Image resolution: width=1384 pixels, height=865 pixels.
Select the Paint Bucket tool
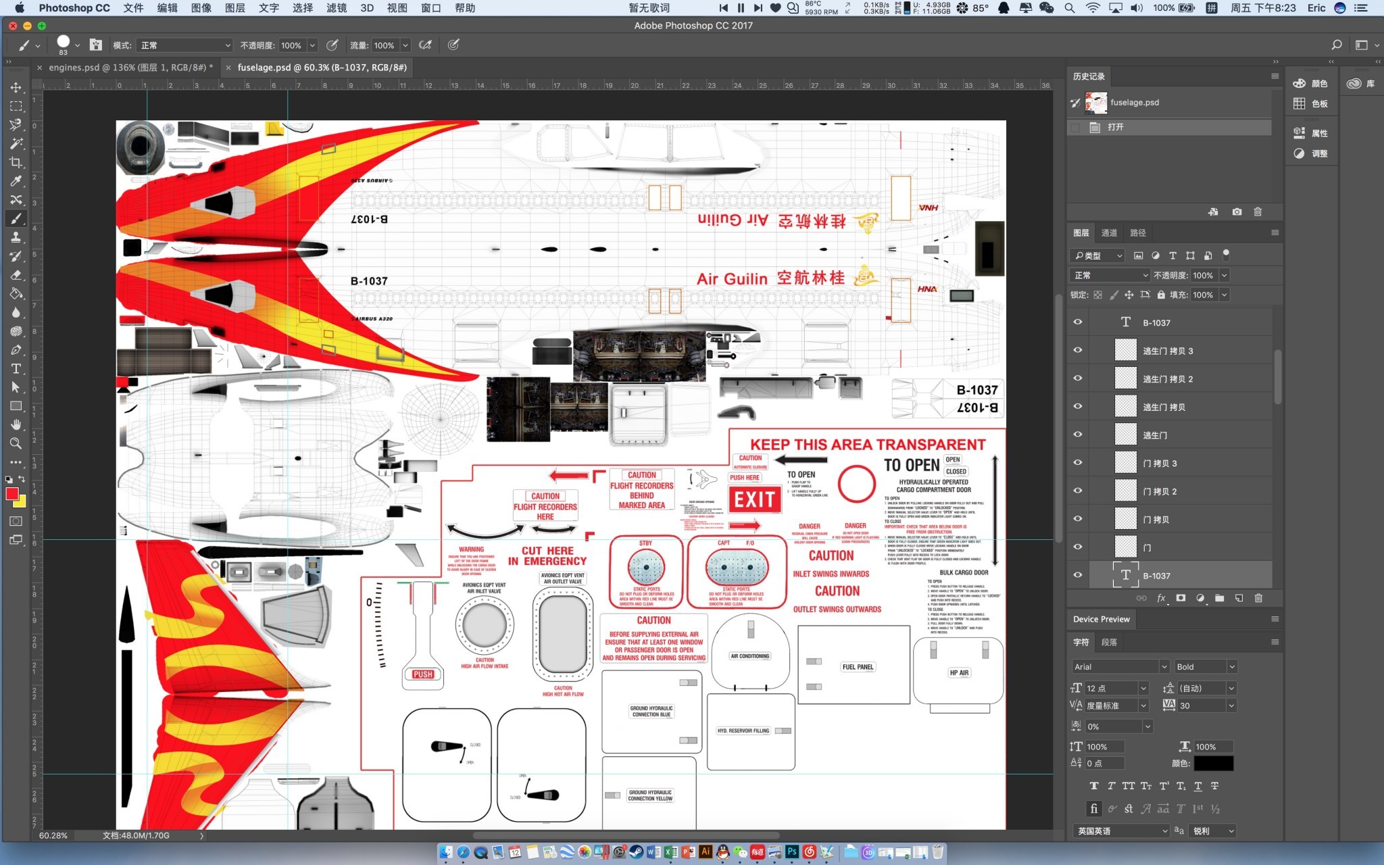pyautogui.click(x=16, y=294)
